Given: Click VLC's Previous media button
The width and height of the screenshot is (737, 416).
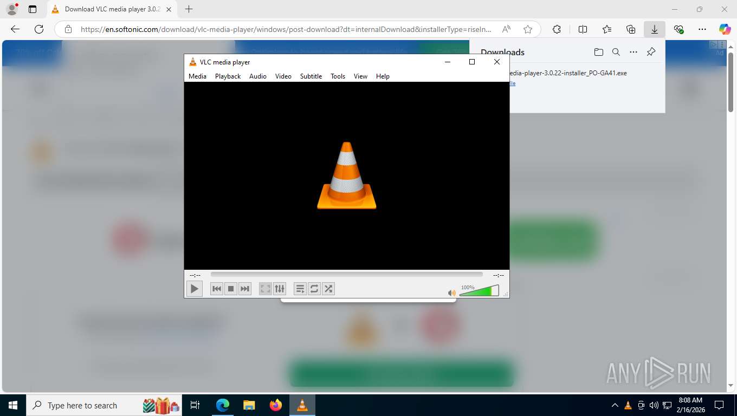Looking at the screenshot, I should coord(217,289).
